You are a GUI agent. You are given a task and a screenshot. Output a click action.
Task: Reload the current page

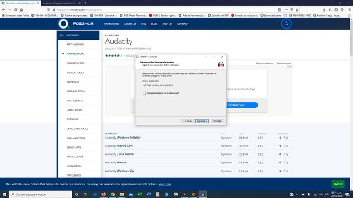pos(15,10)
